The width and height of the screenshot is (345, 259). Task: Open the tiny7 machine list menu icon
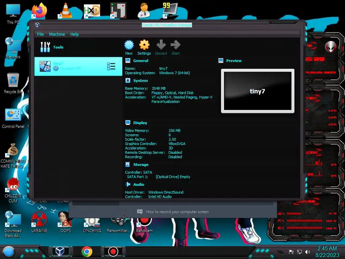pyautogui.click(x=111, y=66)
